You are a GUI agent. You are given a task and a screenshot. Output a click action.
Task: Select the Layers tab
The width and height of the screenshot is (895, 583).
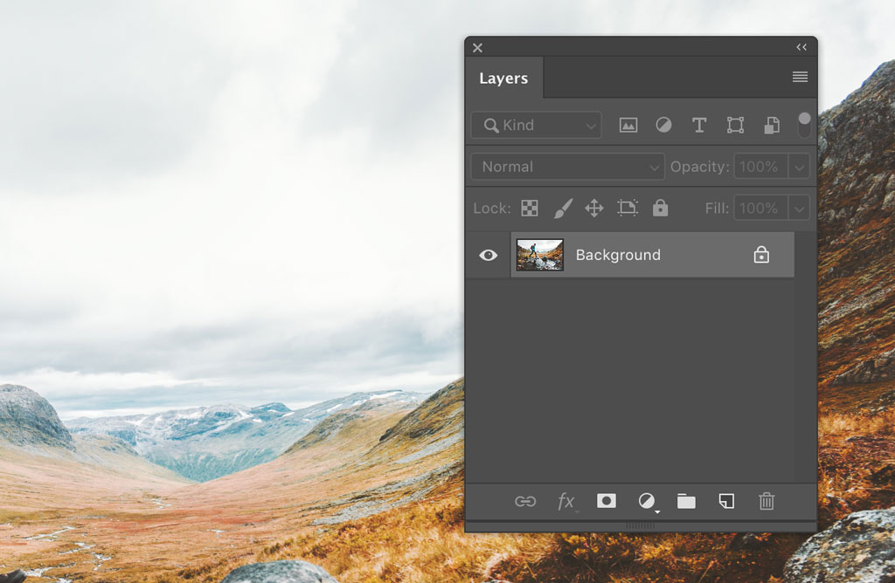pos(504,78)
